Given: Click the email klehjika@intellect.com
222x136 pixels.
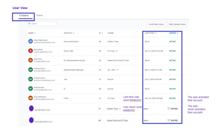Looking at the screenshot, I should tap(43, 122).
